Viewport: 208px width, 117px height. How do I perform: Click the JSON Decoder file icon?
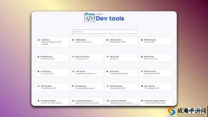click(x=73, y=40)
